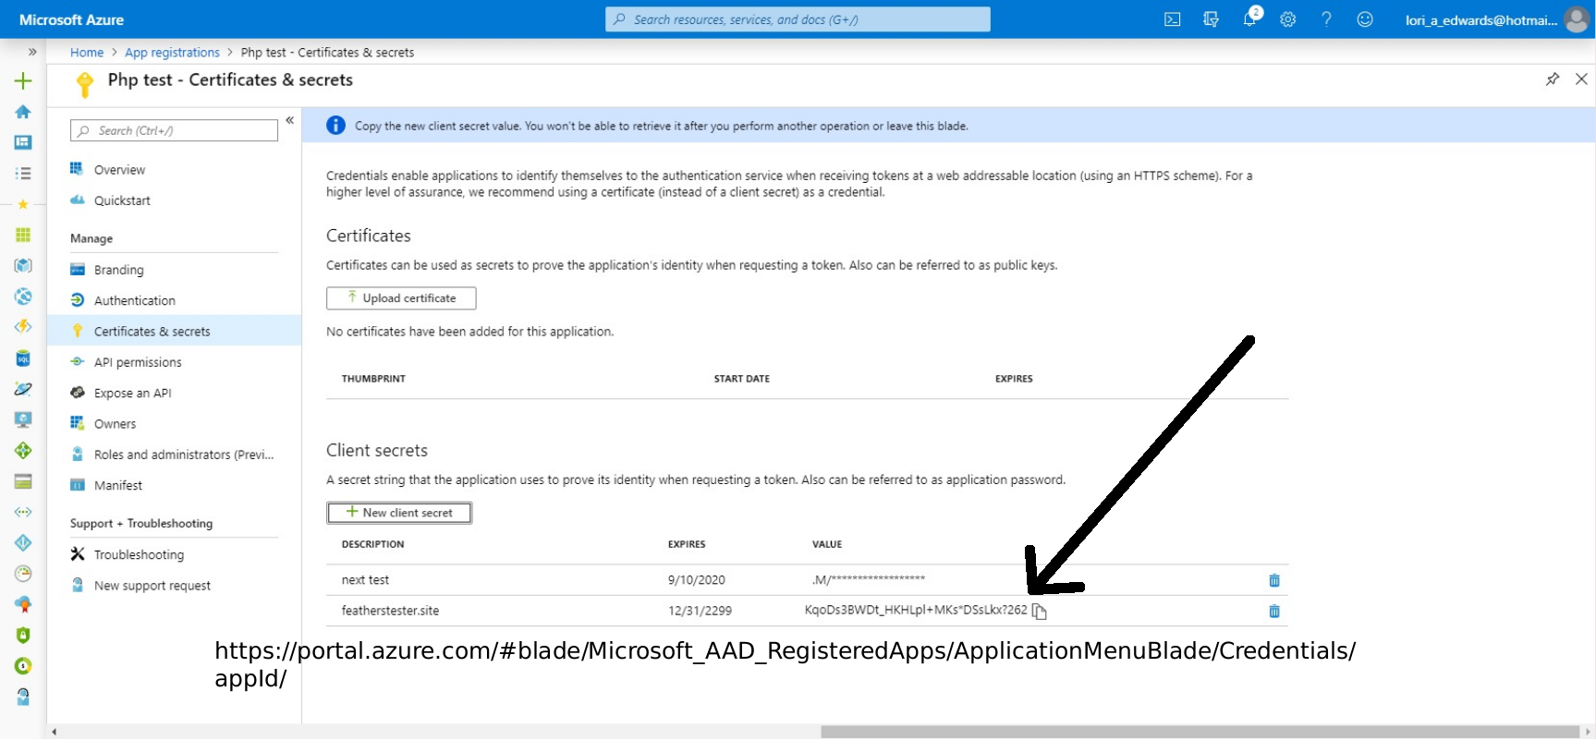This screenshot has height=740, width=1596.
Task: Click the 12/31/2299 expiry cell
Action: coord(700,611)
